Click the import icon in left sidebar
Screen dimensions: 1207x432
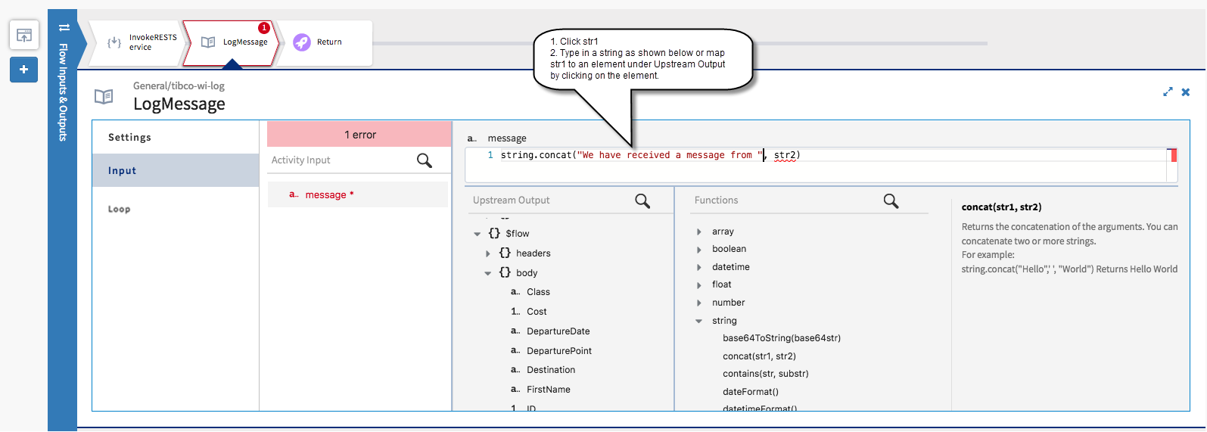[23, 35]
